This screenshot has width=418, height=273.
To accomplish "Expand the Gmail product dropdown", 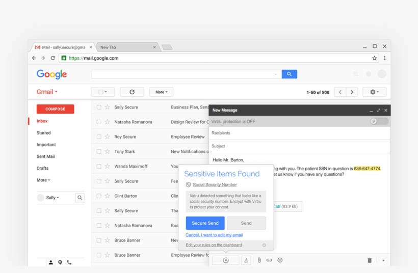I will pos(47,92).
